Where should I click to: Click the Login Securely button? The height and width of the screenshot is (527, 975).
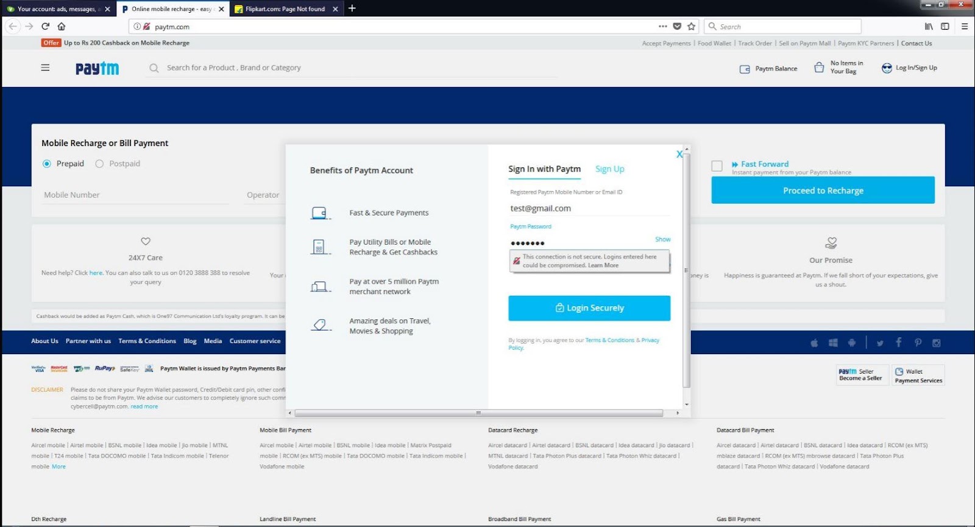tap(589, 308)
